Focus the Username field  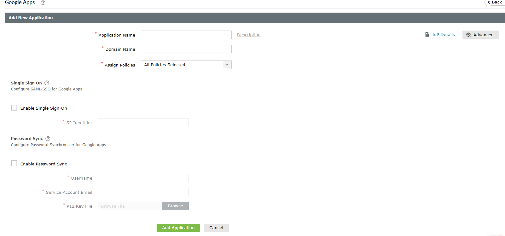click(143, 178)
